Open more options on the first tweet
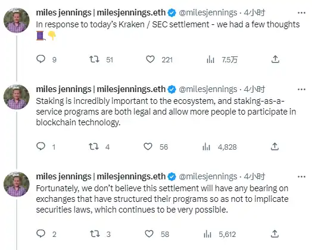 [x=301, y=13]
